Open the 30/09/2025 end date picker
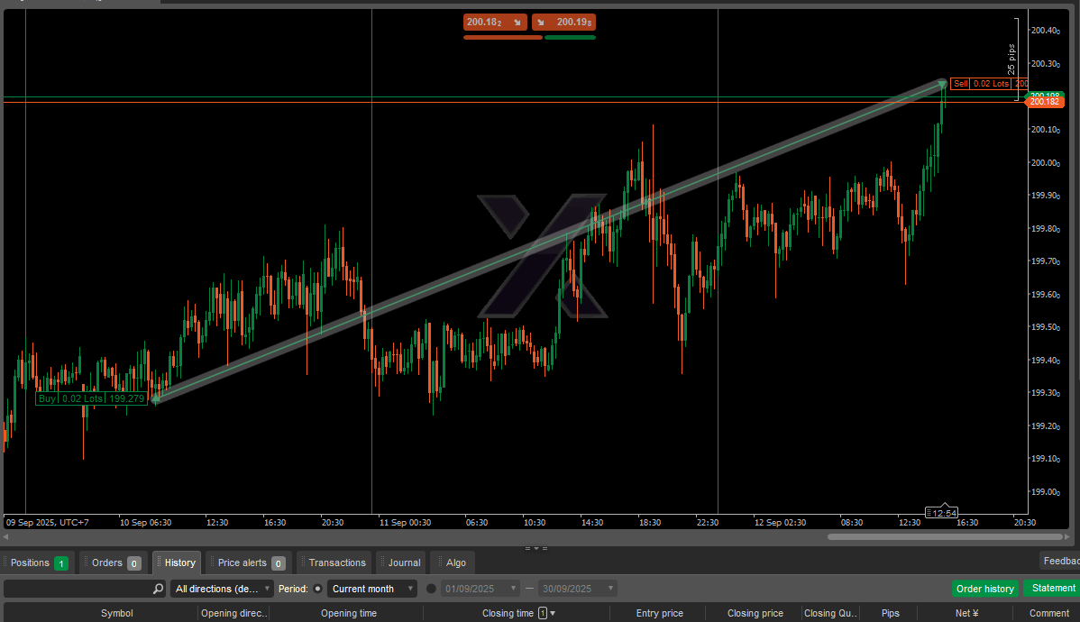The height and width of the screenshot is (622, 1080). (577, 589)
